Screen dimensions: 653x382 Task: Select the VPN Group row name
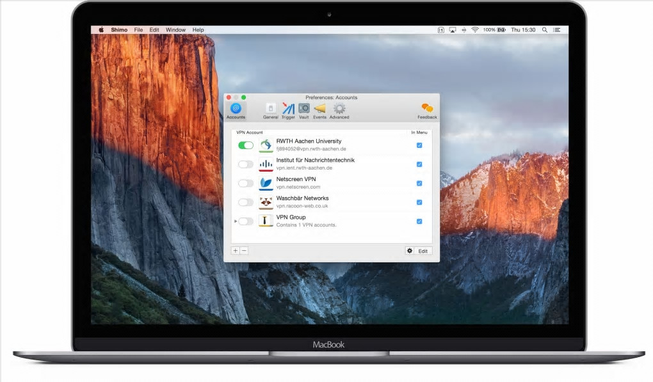(x=291, y=217)
